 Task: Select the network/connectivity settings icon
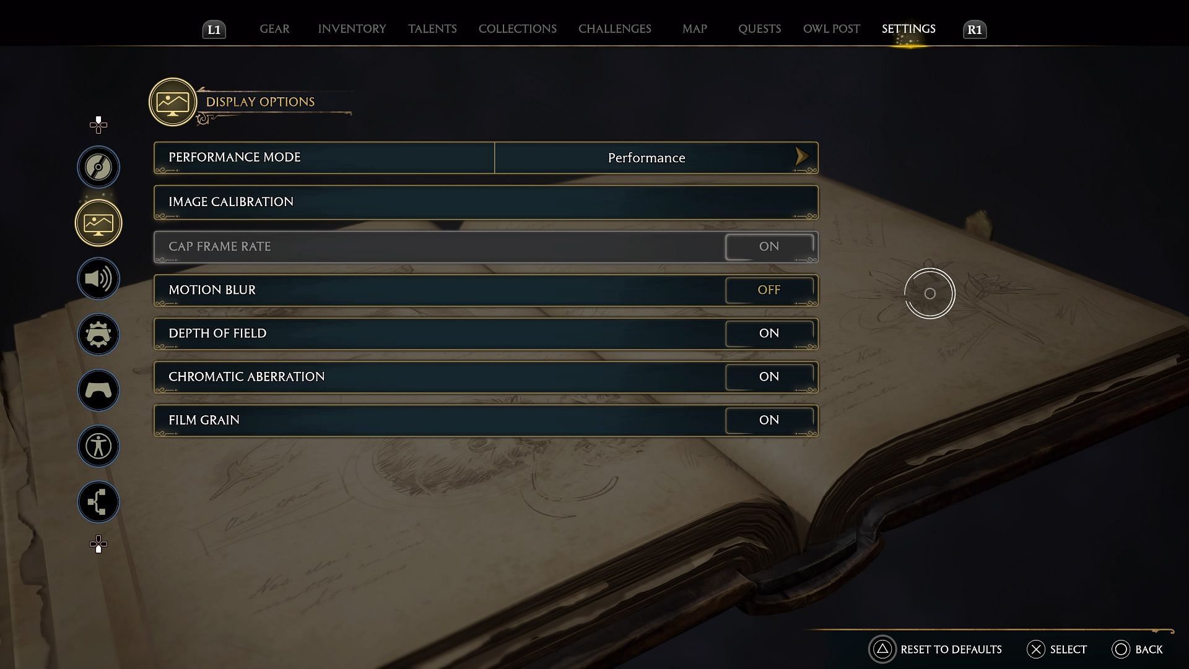pos(98,501)
